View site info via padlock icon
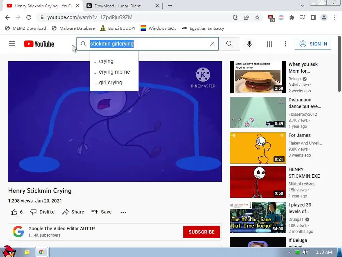The width and height of the screenshot is (342, 257). click(x=42, y=17)
